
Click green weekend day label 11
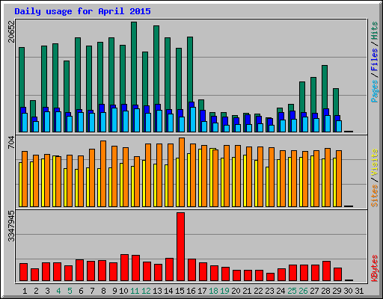coord(135,291)
